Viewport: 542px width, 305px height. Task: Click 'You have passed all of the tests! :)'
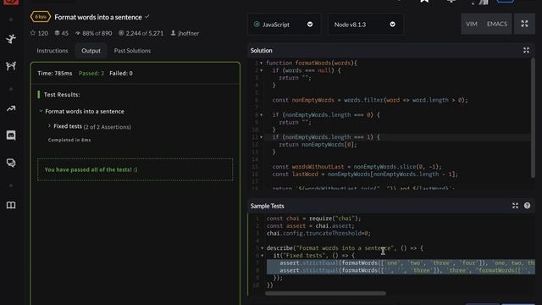tap(91, 169)
